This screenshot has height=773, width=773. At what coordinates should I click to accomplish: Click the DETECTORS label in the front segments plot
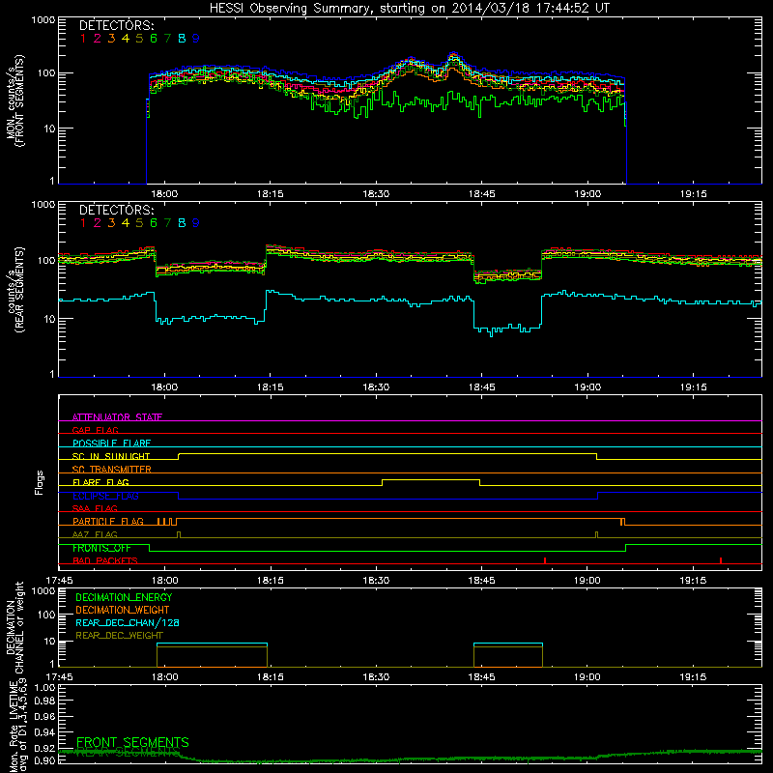(116, 26)
